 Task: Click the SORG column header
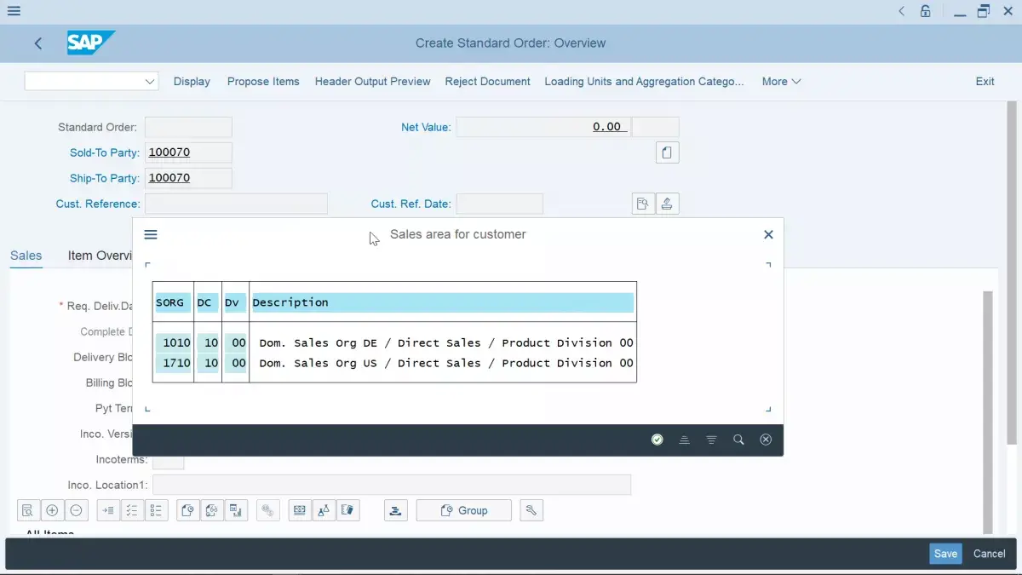pyautogui.click(x=173, y=302)
